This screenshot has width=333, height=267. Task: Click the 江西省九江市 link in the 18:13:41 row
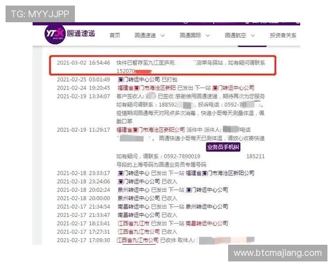click(x=133, y=224)
